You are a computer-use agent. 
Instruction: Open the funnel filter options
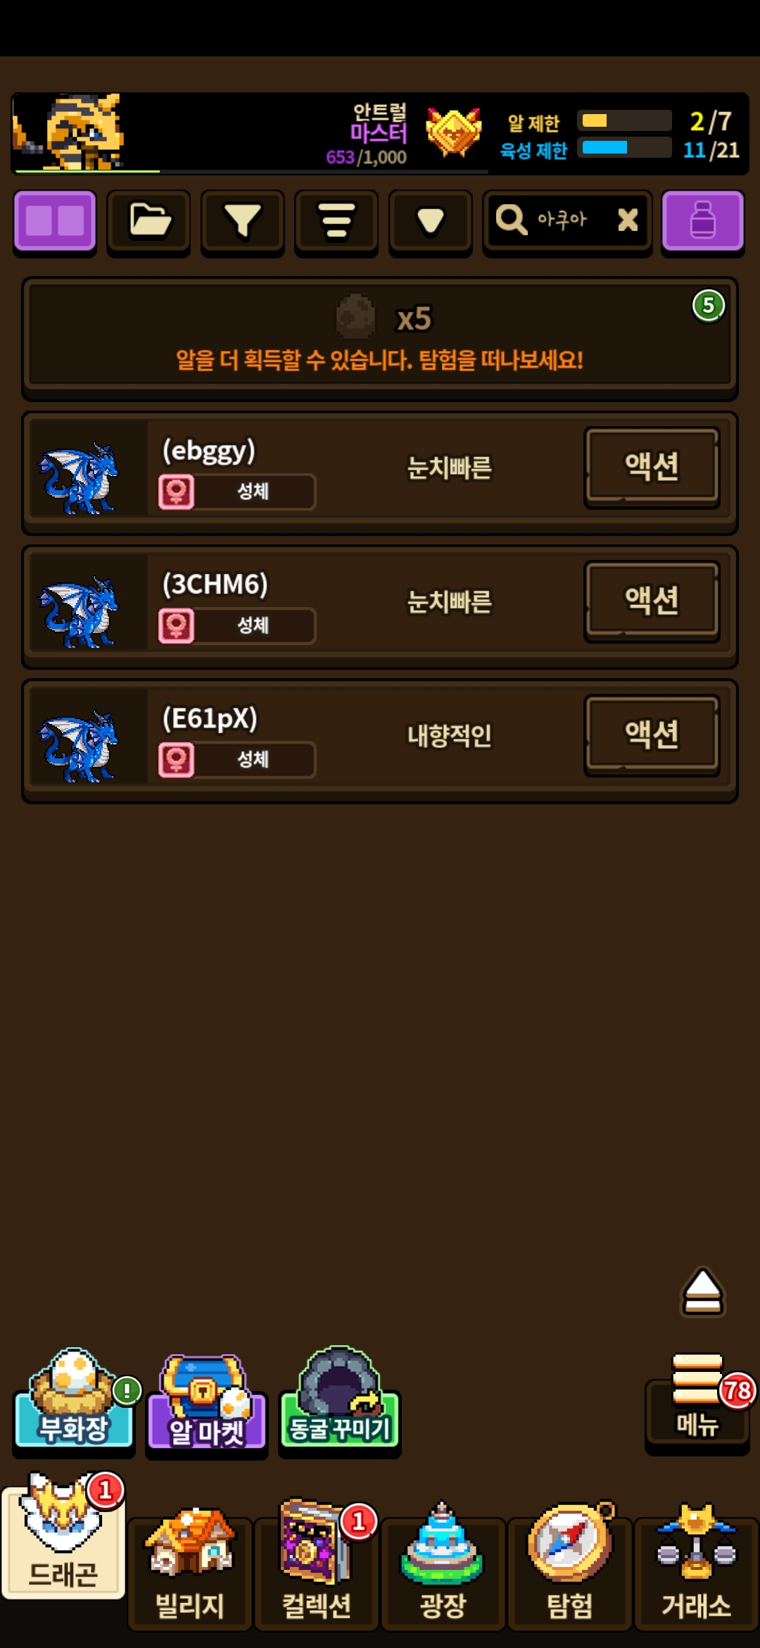pos(243,221)
